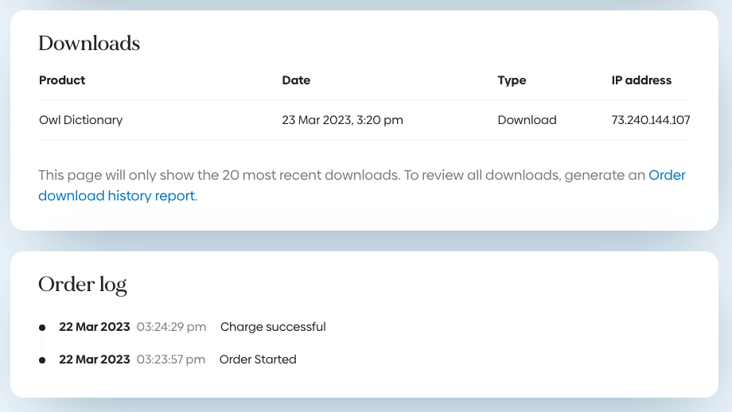This screenshot has width=732, height=412.
Task: Click the 23 Mar 2023, 3:20 pm download date
Action: pos(342,121)
